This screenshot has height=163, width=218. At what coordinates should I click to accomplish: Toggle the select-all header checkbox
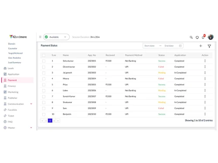click(x=44, y=55)
